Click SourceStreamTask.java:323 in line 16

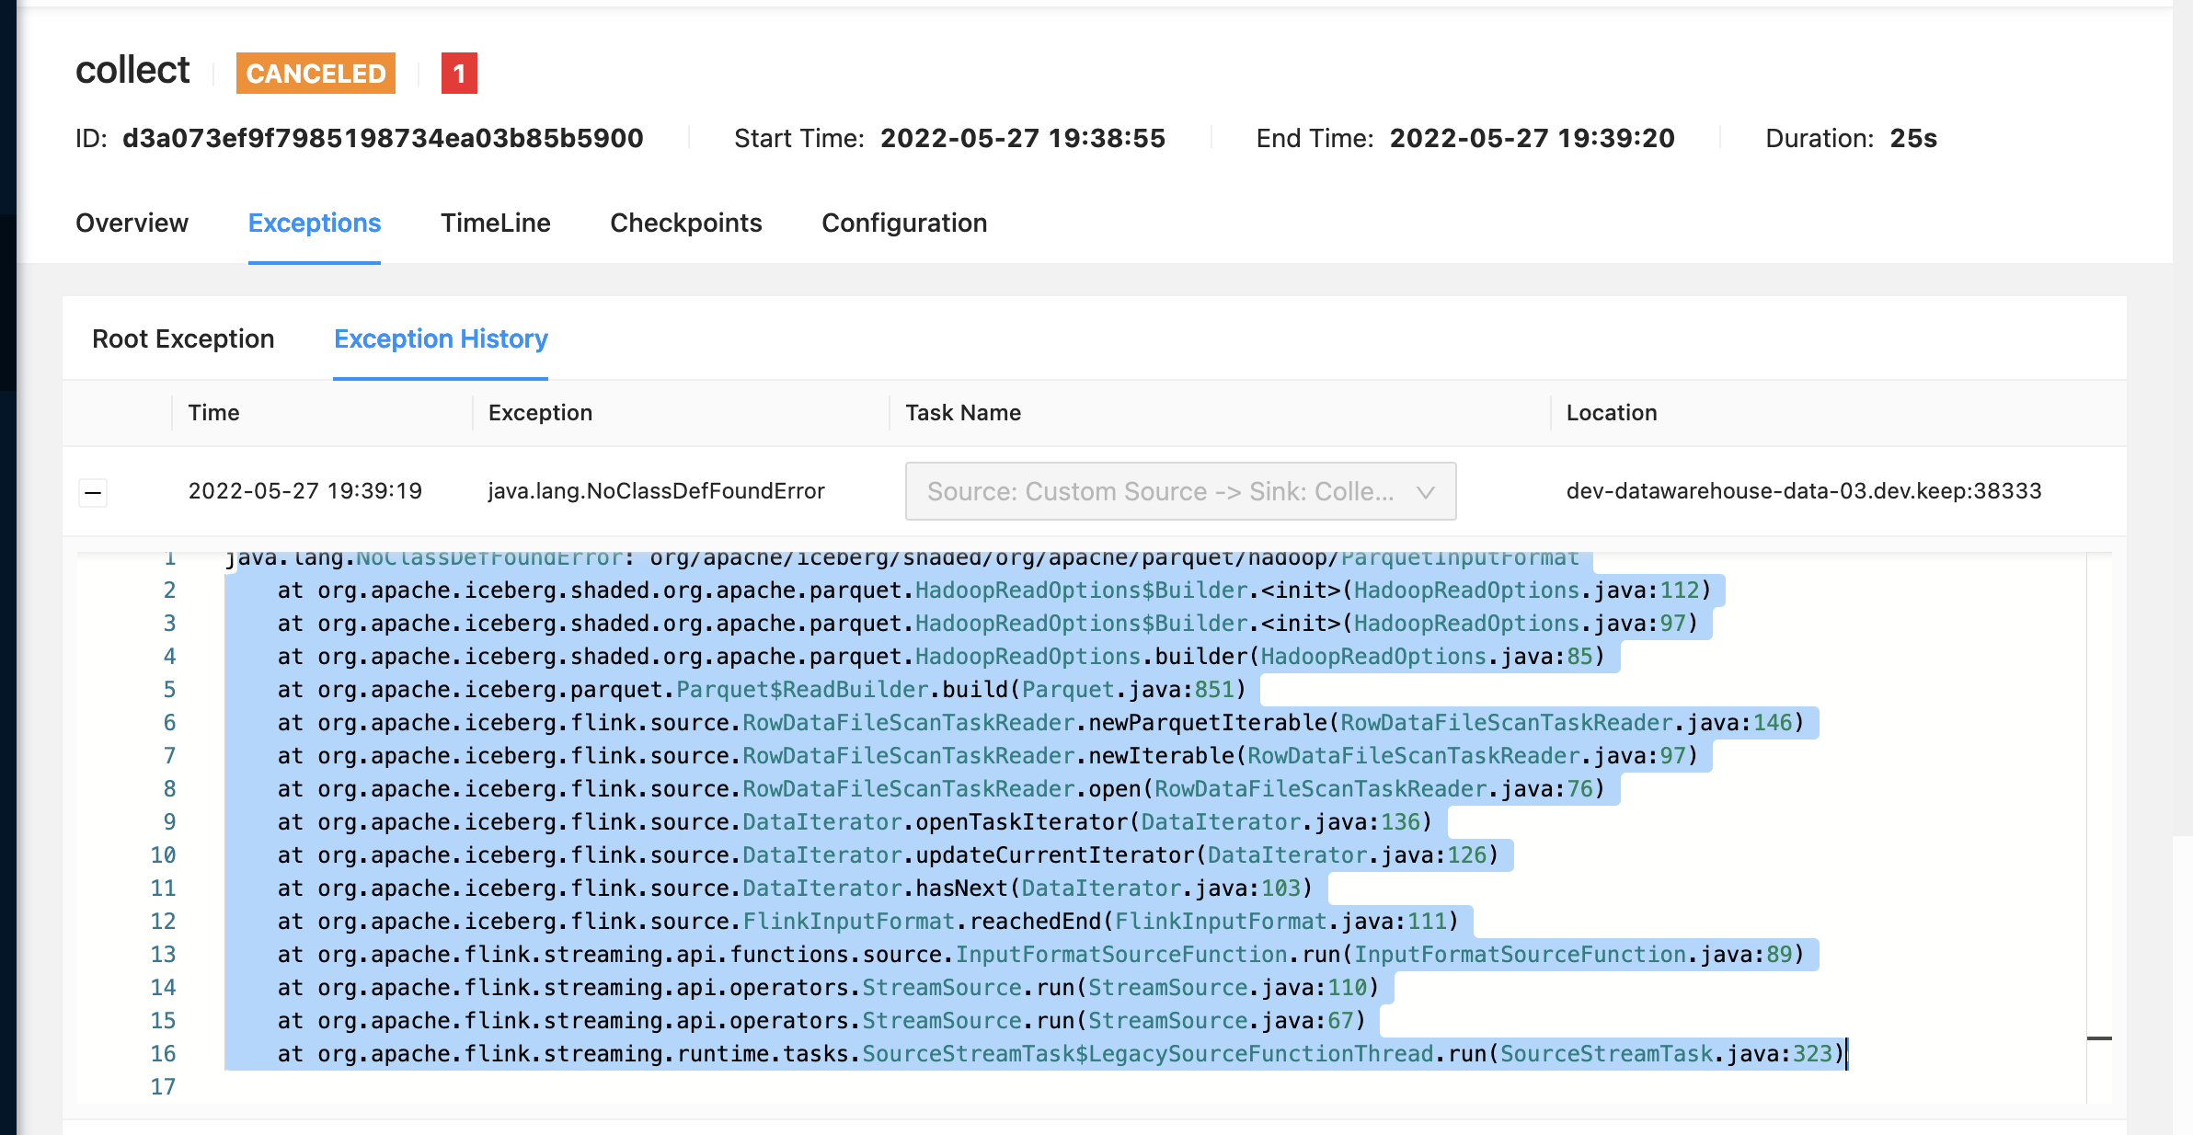tap(1668, 1053)
